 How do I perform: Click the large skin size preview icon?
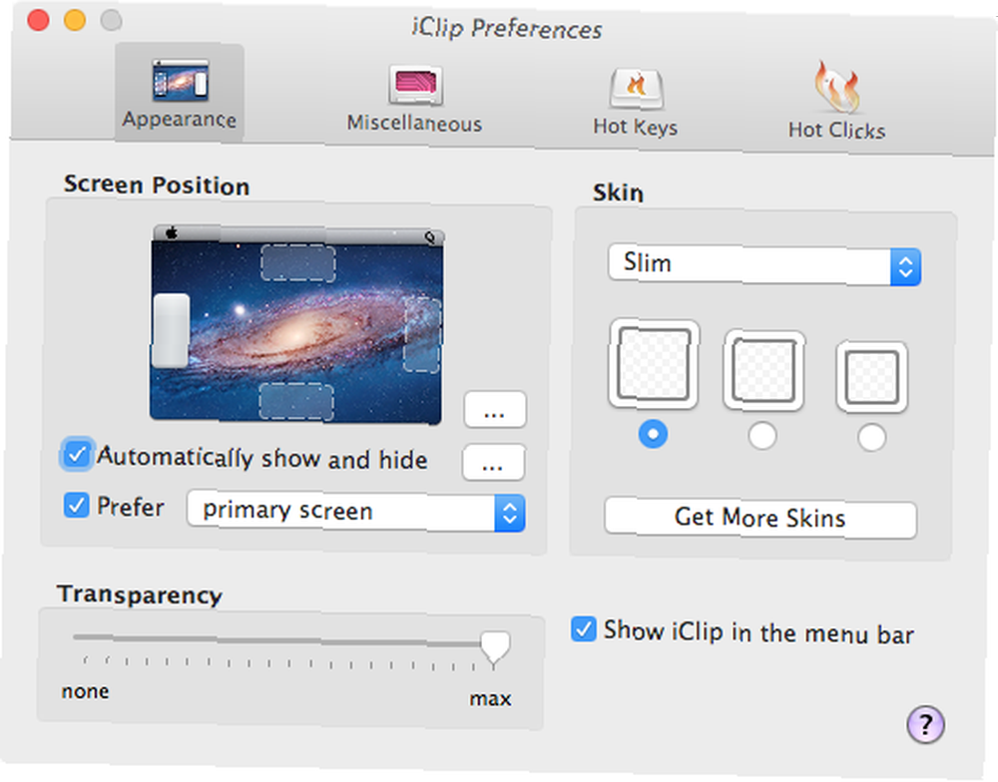(654, 364)
